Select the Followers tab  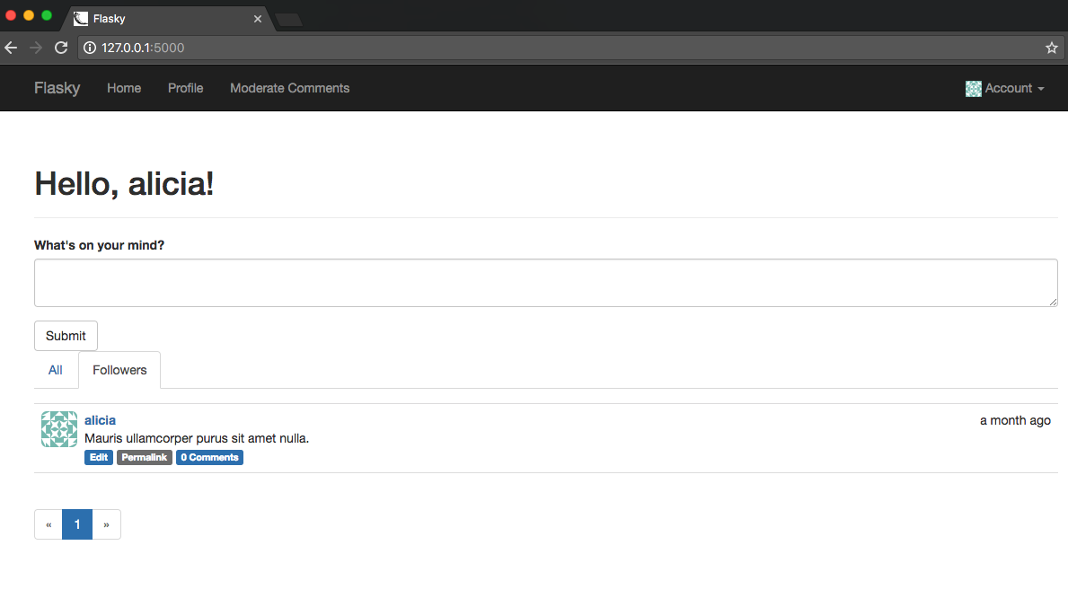119,370
